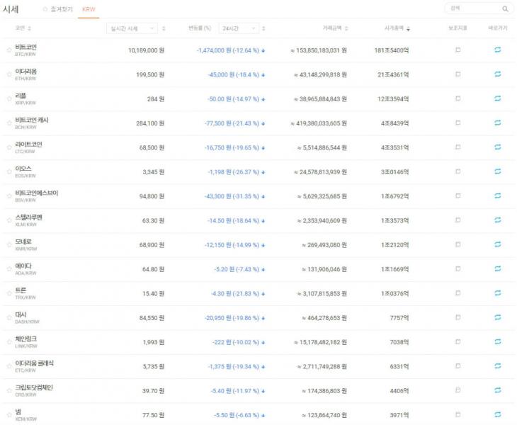Toggle 보조지표 box for 에이다
The height and width of the screenshot is (425, 517).
click(458, 268)
